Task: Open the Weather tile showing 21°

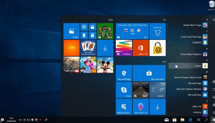Action: (x=158, y=90)
